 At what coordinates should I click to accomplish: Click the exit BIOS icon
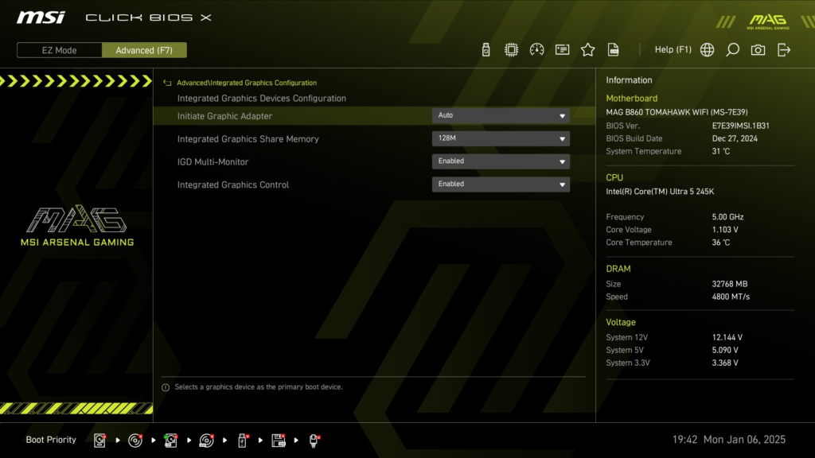click(784, 49)
